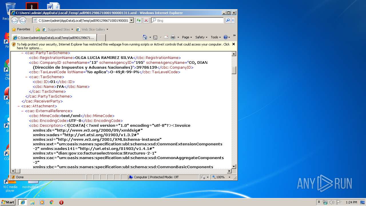The width and height of the screenshot is (366, 206).
Task: Expand command bar overflow chevron
Action: pyautogui.click(x=234, y=36)
